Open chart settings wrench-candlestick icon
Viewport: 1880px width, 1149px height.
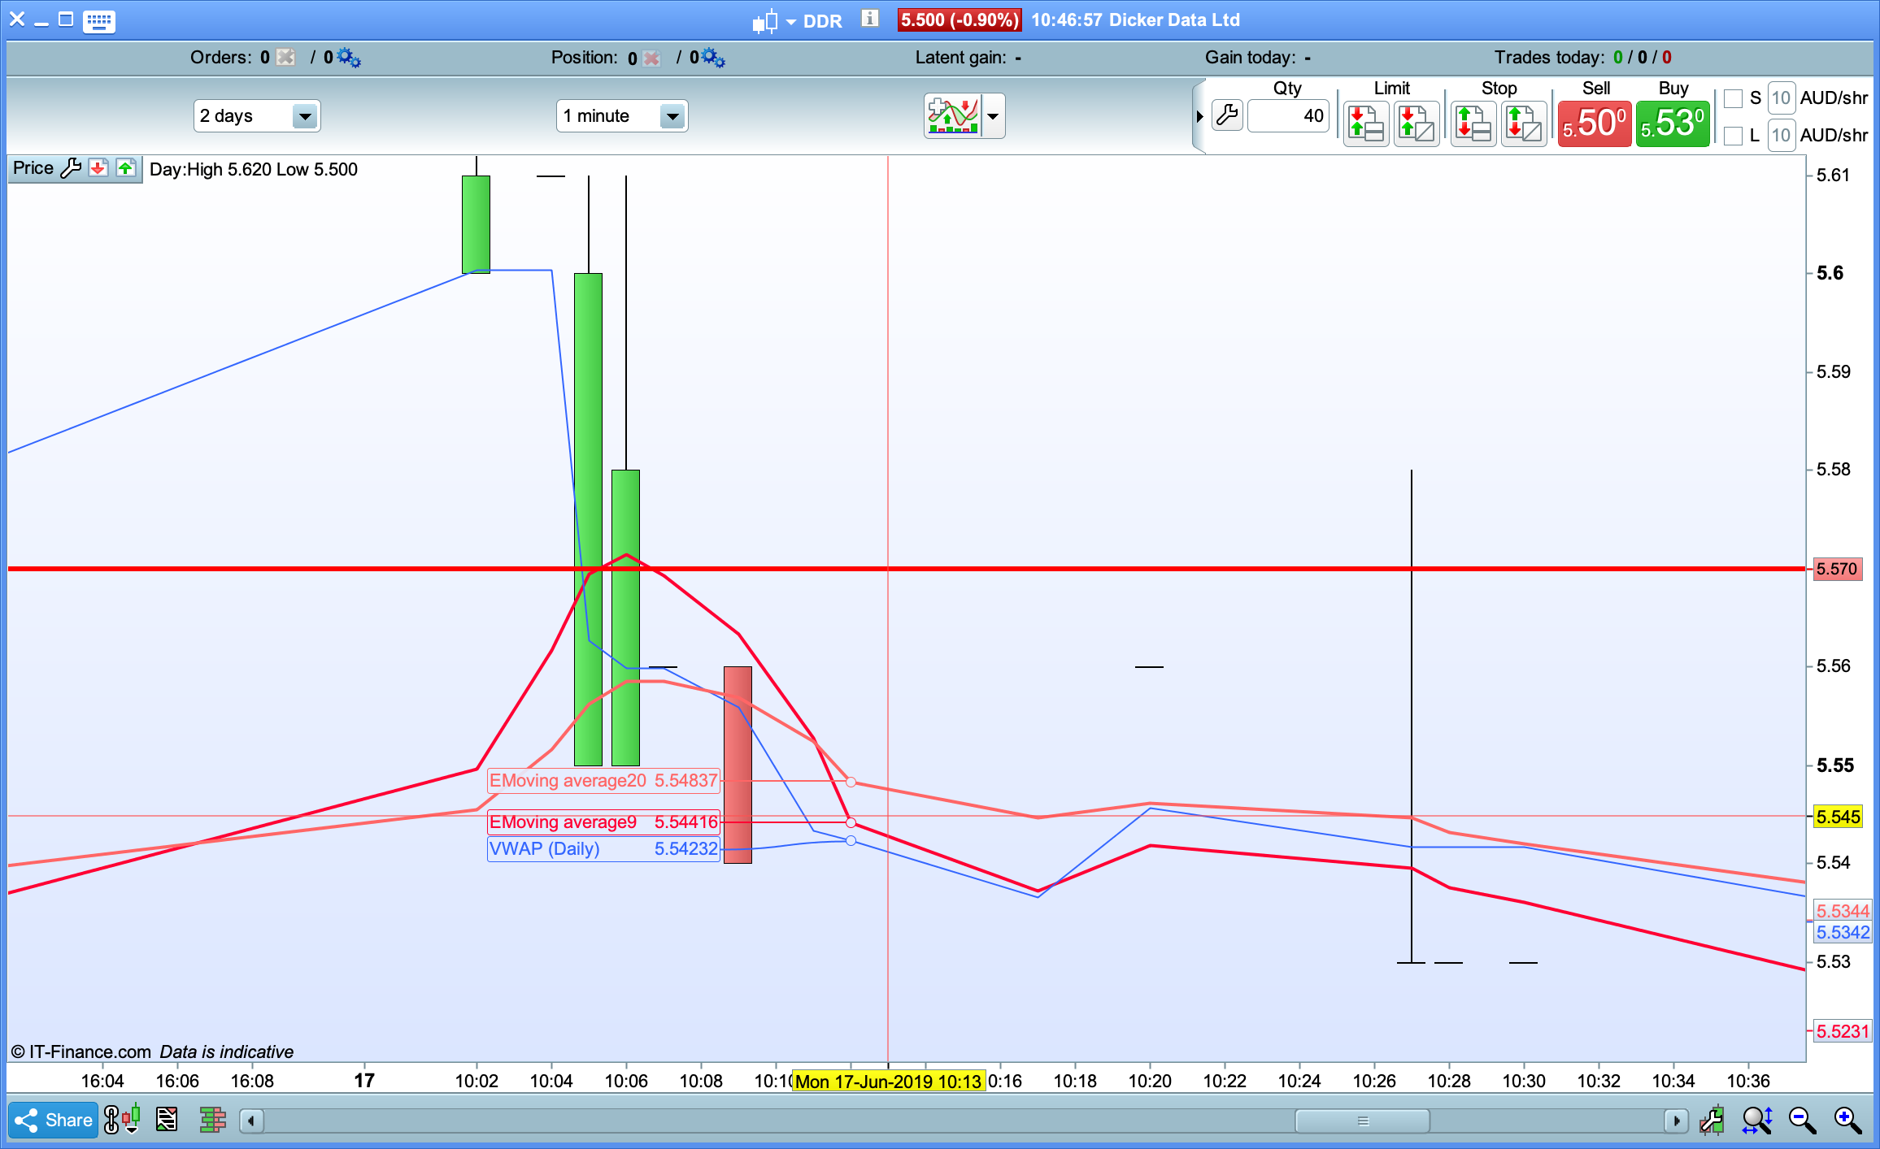(x=1711, y=1121)
